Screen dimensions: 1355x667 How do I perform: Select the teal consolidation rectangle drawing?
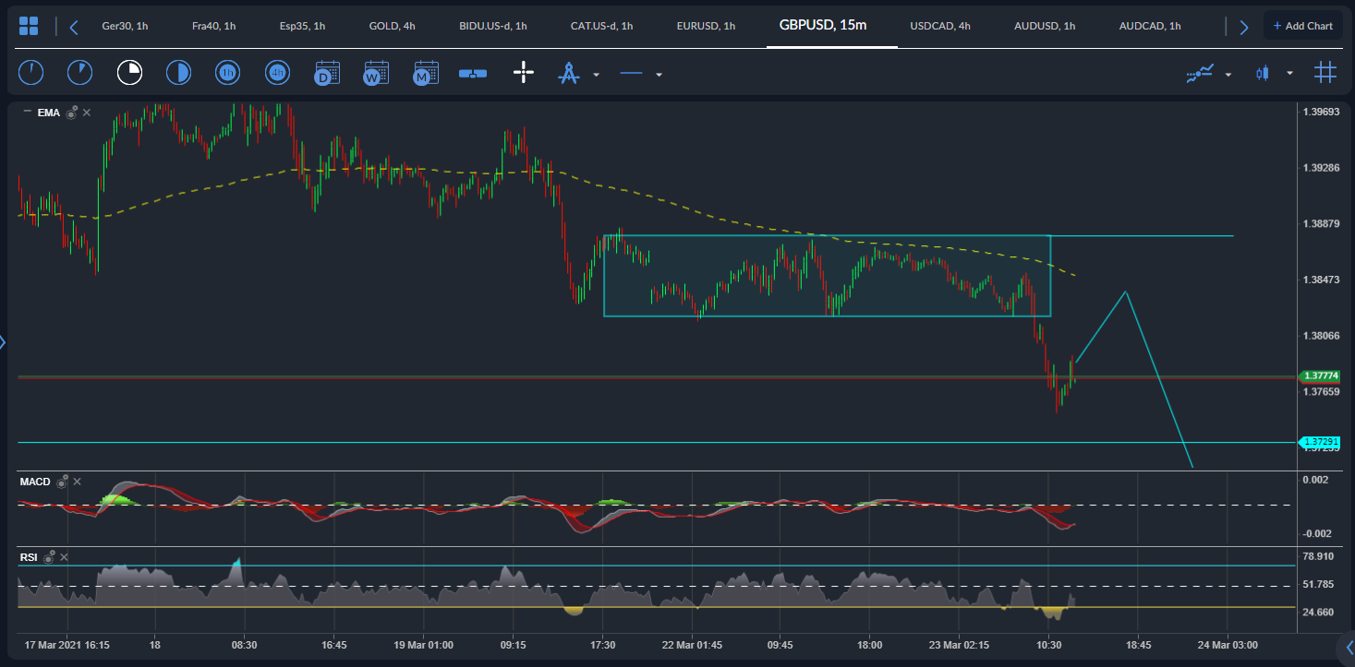(x=827, y=276)
